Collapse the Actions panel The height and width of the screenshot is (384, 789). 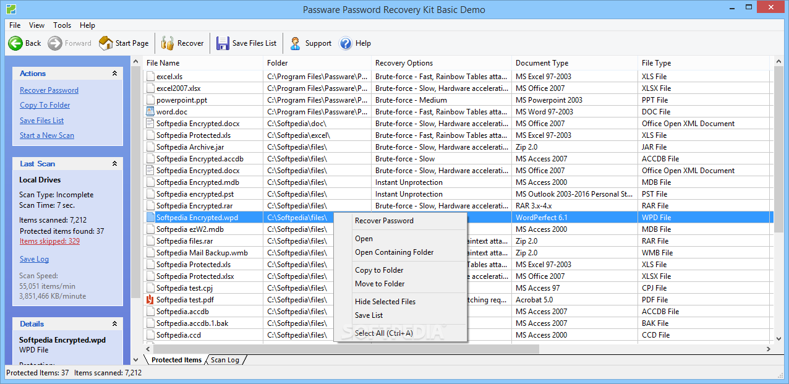tap(114, 74)
